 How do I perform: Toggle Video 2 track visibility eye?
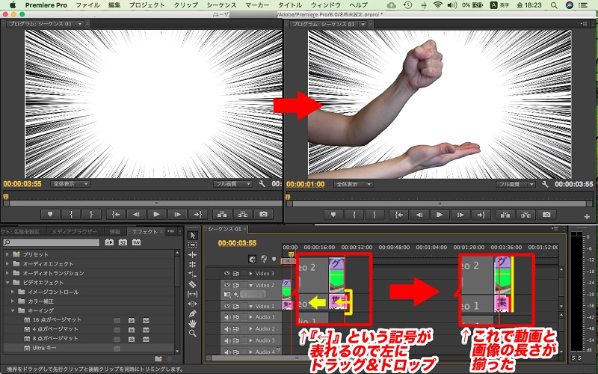(x=227, y=285)
